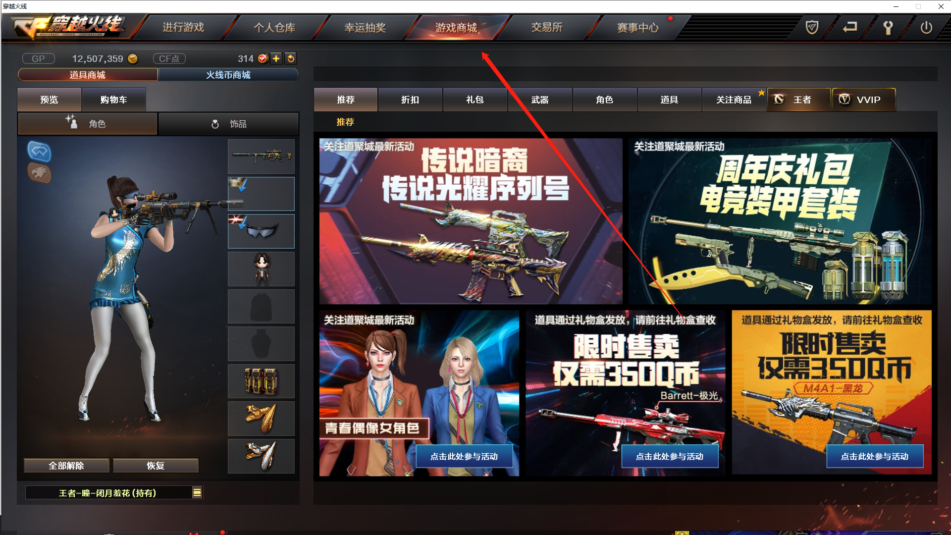Select the 礼包 shop category tab
Viewport: 951px width, 535px height.
point(475,100)
